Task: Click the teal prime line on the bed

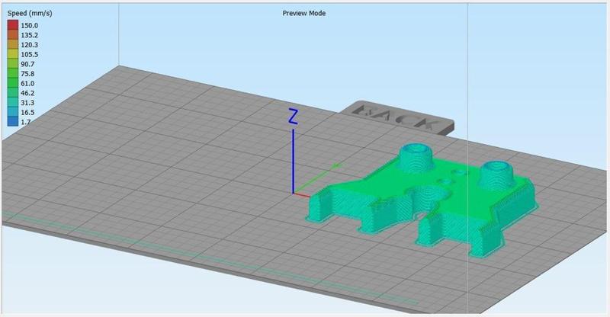Action: [x=210, y=257]
